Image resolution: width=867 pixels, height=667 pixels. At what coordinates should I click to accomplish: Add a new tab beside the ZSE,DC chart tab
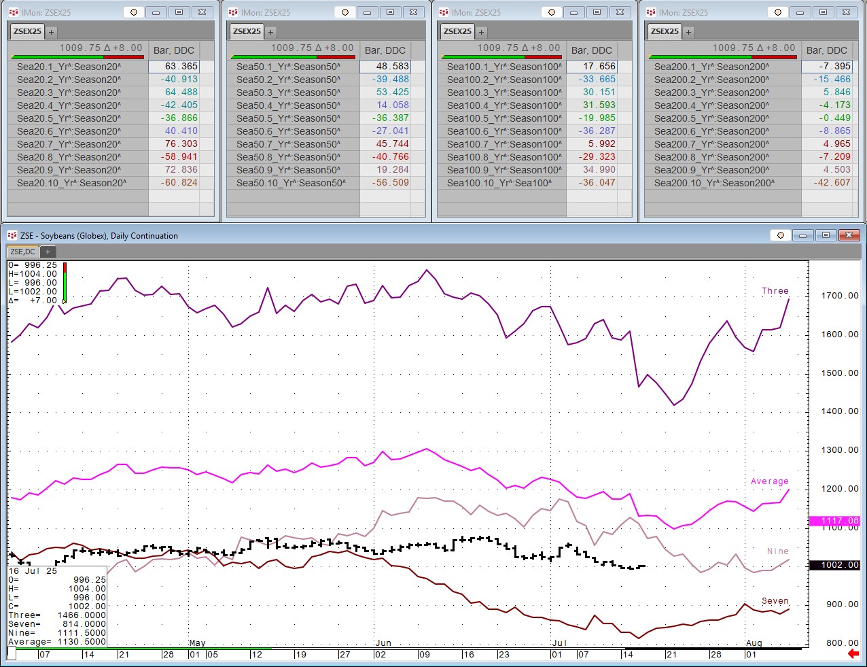click(x=48, y=252)
